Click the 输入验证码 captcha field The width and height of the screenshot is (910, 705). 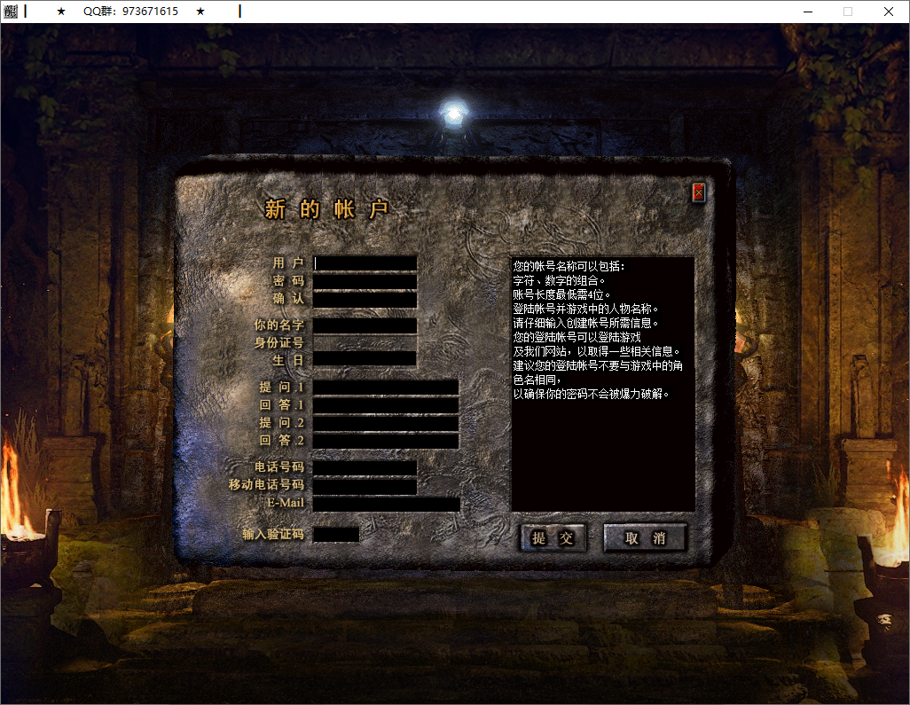click(x=338, y=533)
